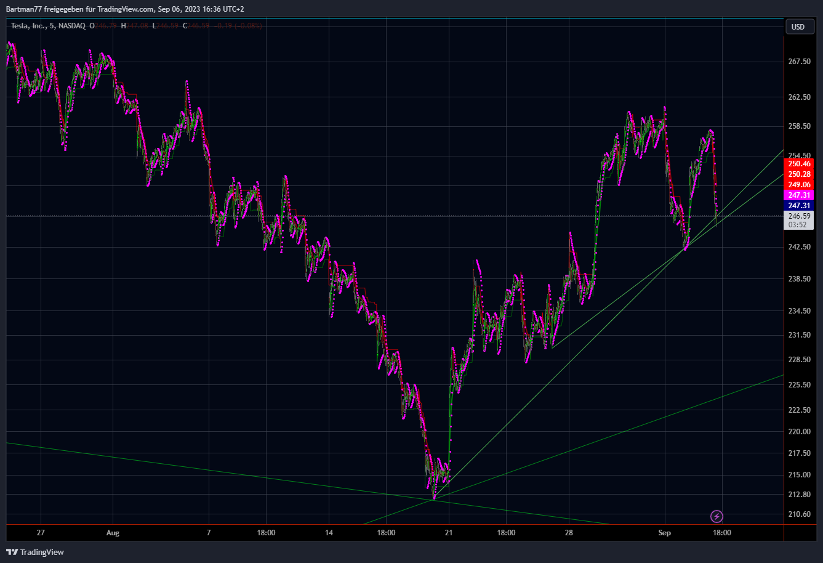The image size is (823, 563).
Task: Click the 215.00 price axis label
Action: [x=799, y=475]
